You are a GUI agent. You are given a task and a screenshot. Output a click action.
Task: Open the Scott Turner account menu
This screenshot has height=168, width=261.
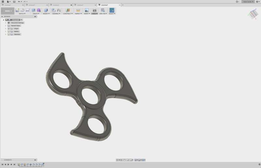pyautogui.click(x=248, y=2)
